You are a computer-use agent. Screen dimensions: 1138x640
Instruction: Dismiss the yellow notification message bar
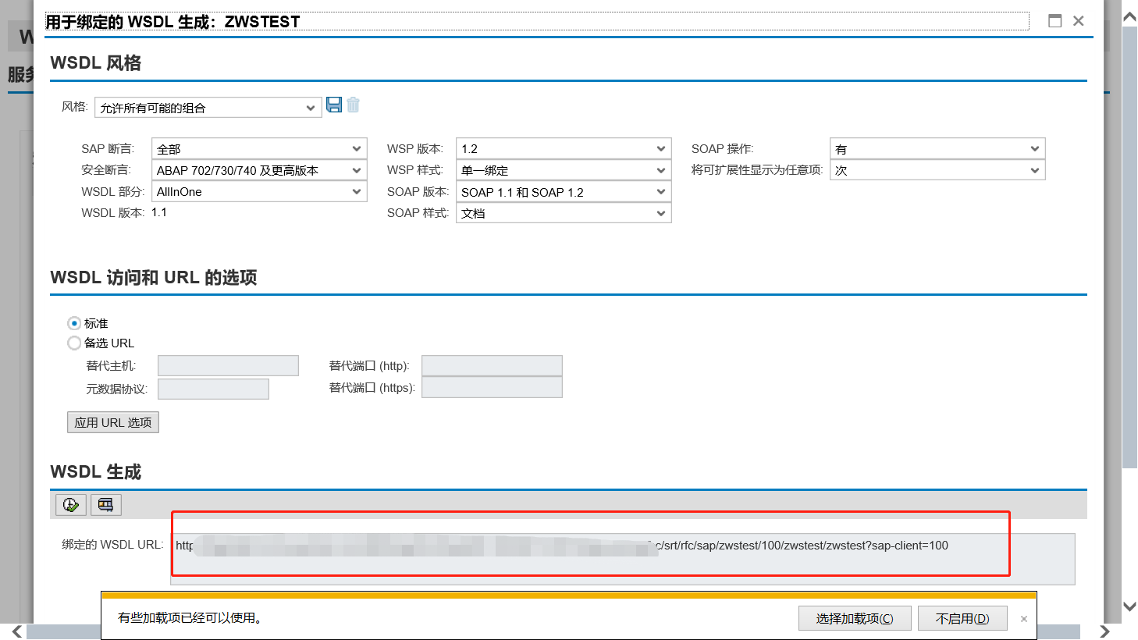[x=962, y=618]
